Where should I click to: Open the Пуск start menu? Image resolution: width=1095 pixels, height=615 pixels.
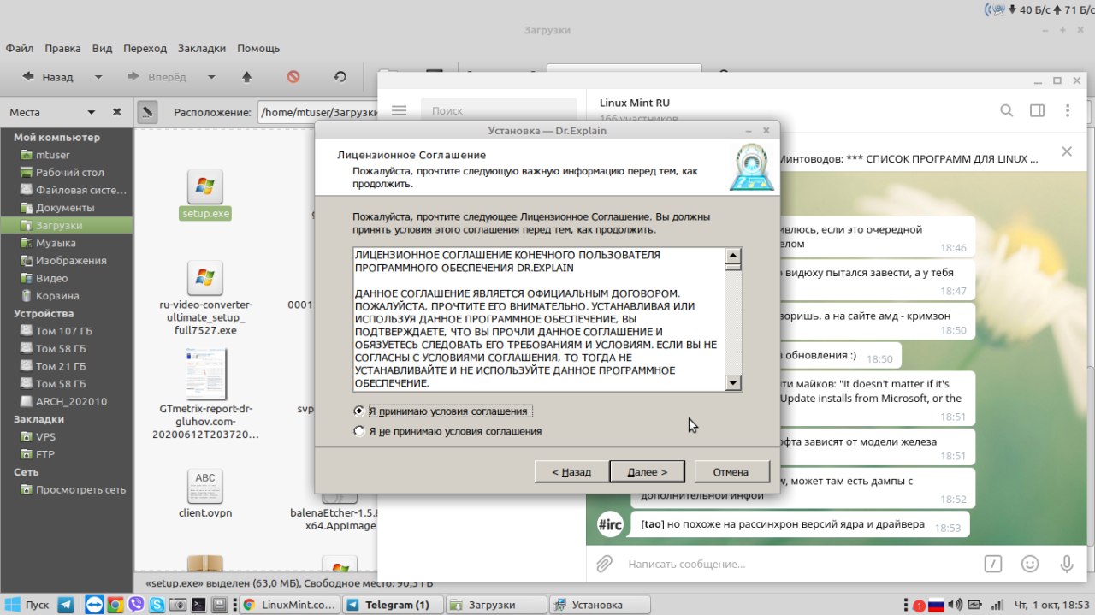(27, 605)
